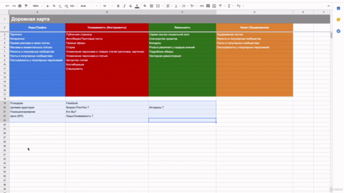Format the cell as percent
This screenshot has width=344, height=193.
pos(54,6)
